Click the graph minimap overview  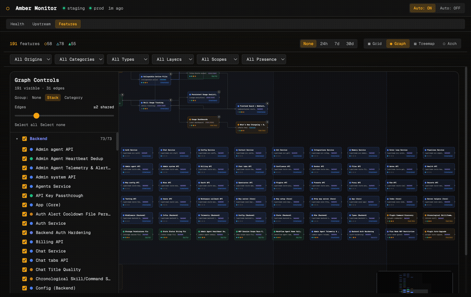[x=414, y=282]
